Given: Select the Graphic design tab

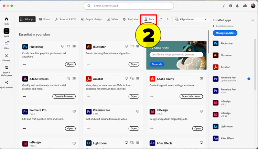Looking at the screenshot, I should 91,19.
